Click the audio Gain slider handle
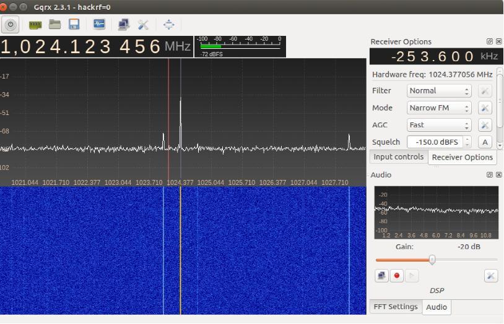 [x=432, y=260]
